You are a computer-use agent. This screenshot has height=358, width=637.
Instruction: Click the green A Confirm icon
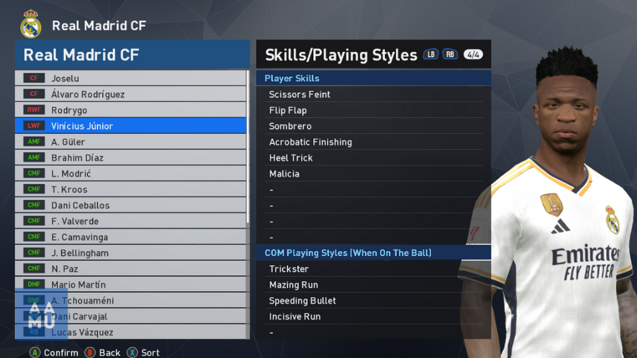35,352
